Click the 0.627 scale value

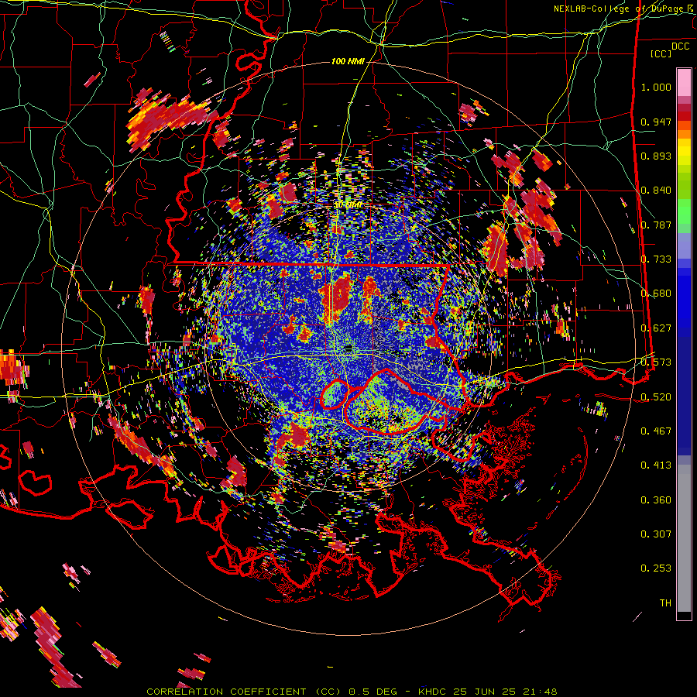(x=656, y=328)
